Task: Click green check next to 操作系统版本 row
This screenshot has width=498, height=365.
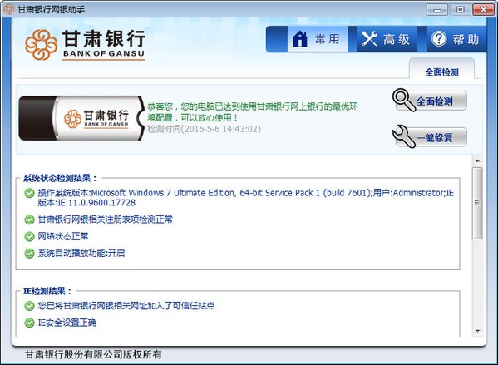Action: click(30, 193)
